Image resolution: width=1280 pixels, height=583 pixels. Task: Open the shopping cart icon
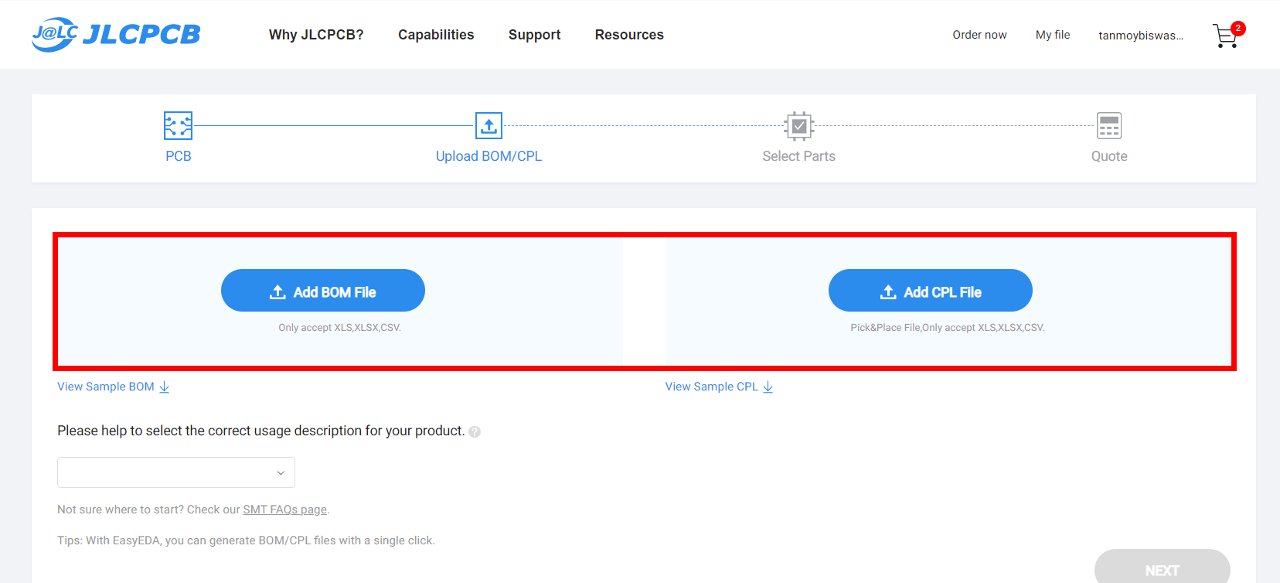pyautogui.click(x=1226, y=36)
